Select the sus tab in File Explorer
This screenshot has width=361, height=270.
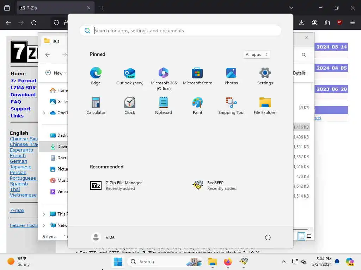[x=54, y=41]
